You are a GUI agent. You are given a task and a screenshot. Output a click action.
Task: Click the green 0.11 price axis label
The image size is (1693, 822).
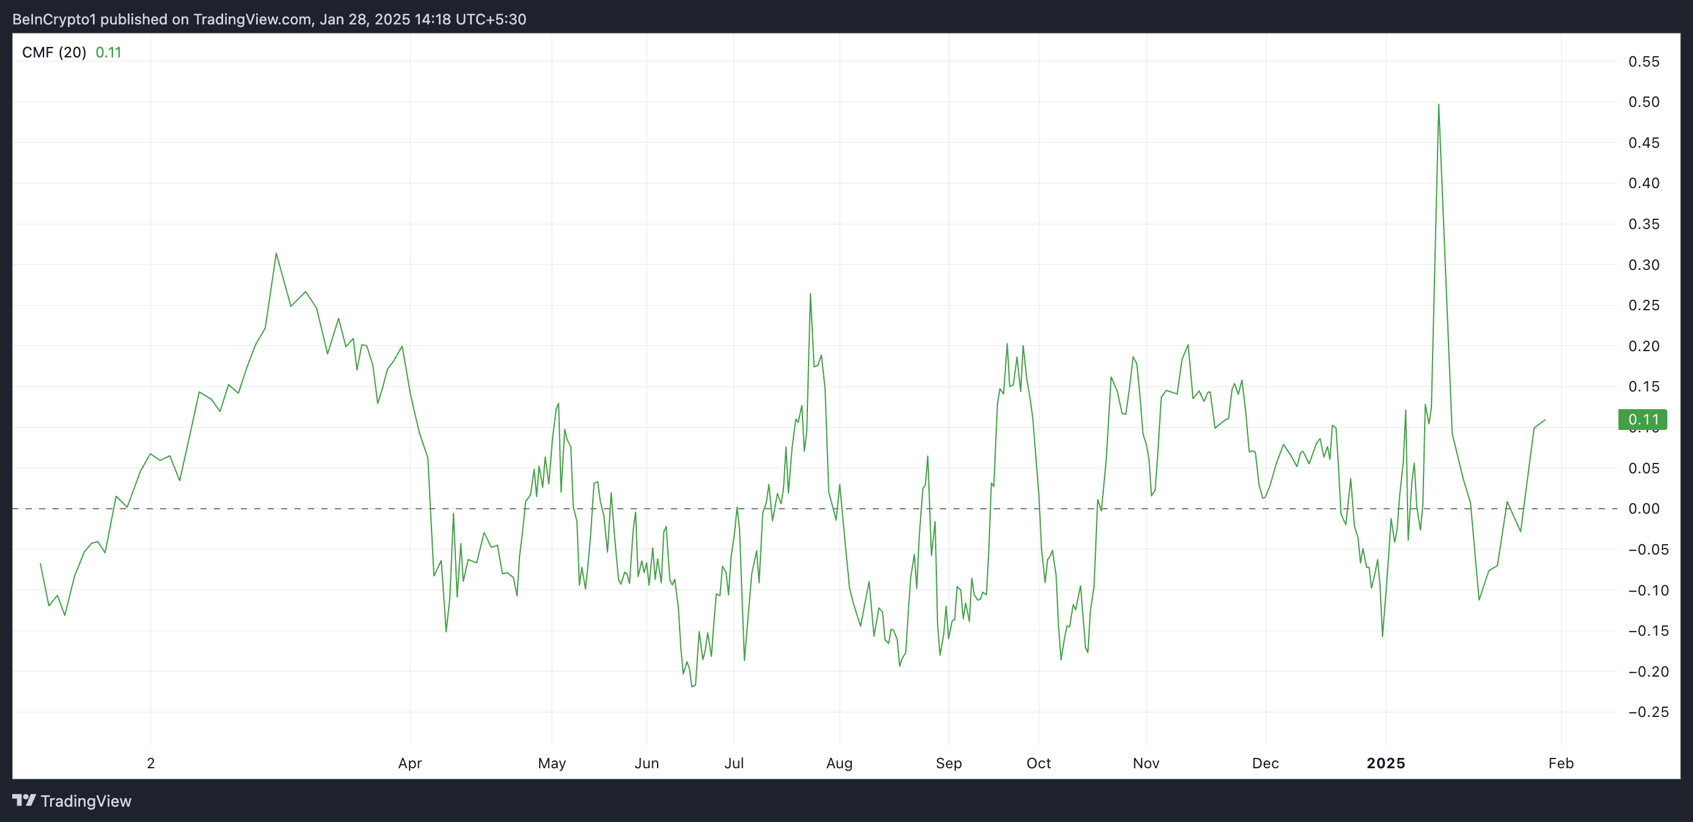point(1642,420)
